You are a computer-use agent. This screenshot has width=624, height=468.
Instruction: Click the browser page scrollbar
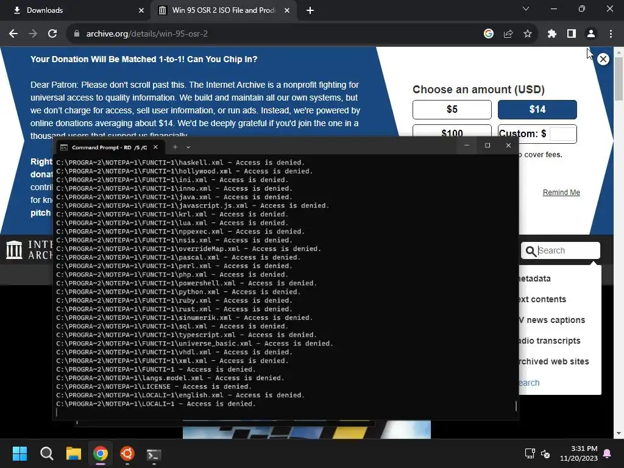[x=619, y=79]
